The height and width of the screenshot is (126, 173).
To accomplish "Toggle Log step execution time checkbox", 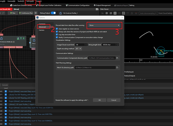I will click(57, 35).
